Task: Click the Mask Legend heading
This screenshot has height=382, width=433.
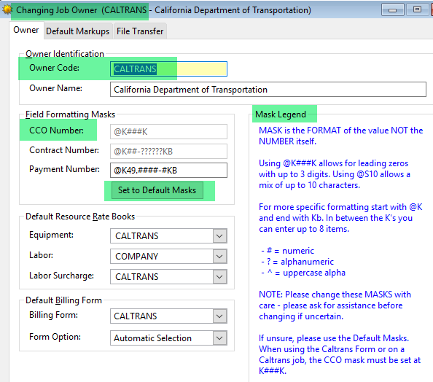Action: pyautogui.click(x=281, y=114)
